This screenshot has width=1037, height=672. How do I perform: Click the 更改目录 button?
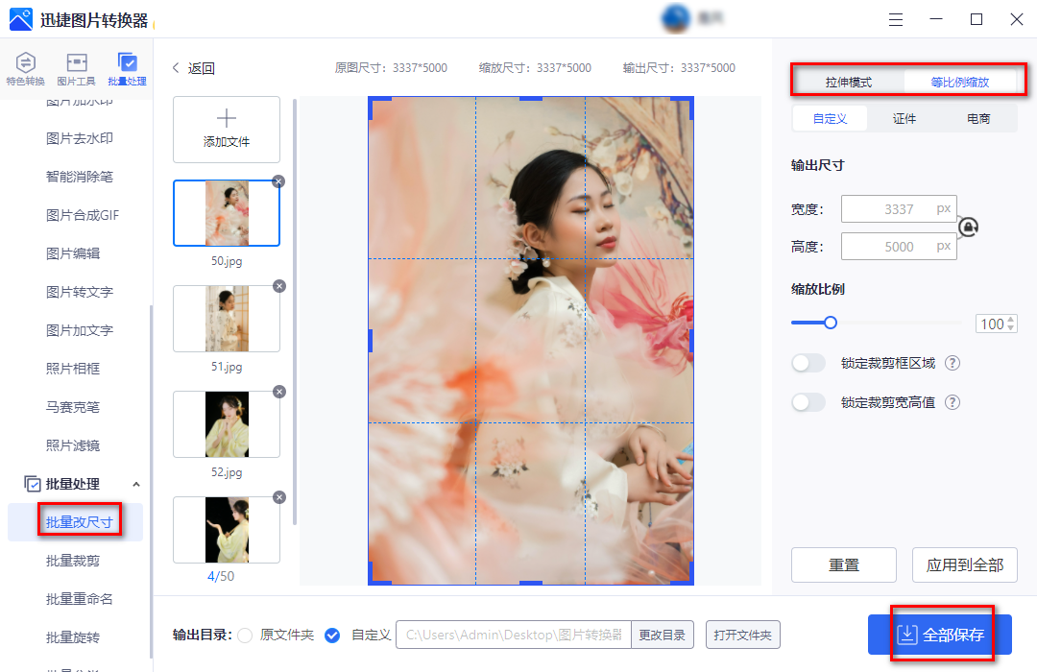(x=662, y=635)
